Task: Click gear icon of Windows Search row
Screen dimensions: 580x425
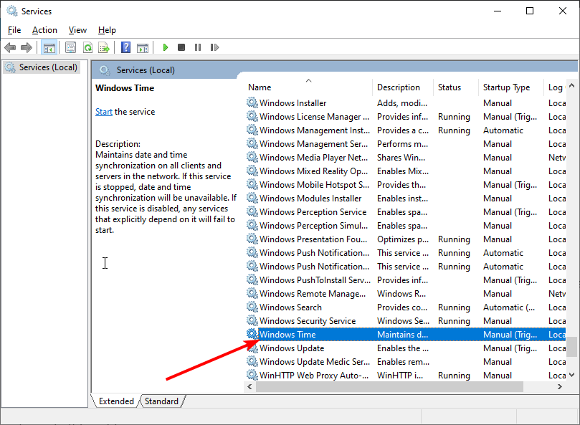Action: click(x=252, y=307)
